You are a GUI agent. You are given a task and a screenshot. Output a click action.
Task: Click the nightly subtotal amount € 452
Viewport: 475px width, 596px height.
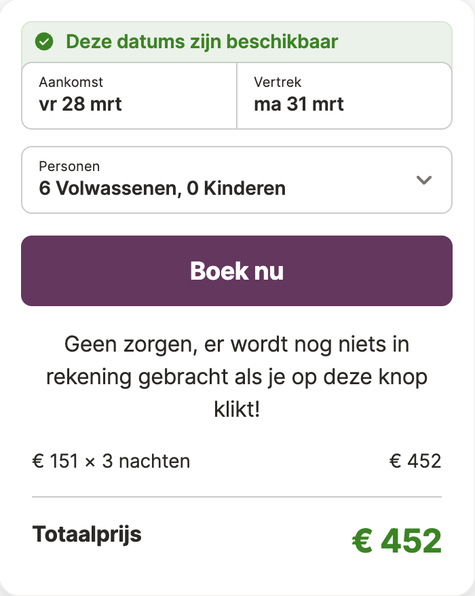(415, 461)
